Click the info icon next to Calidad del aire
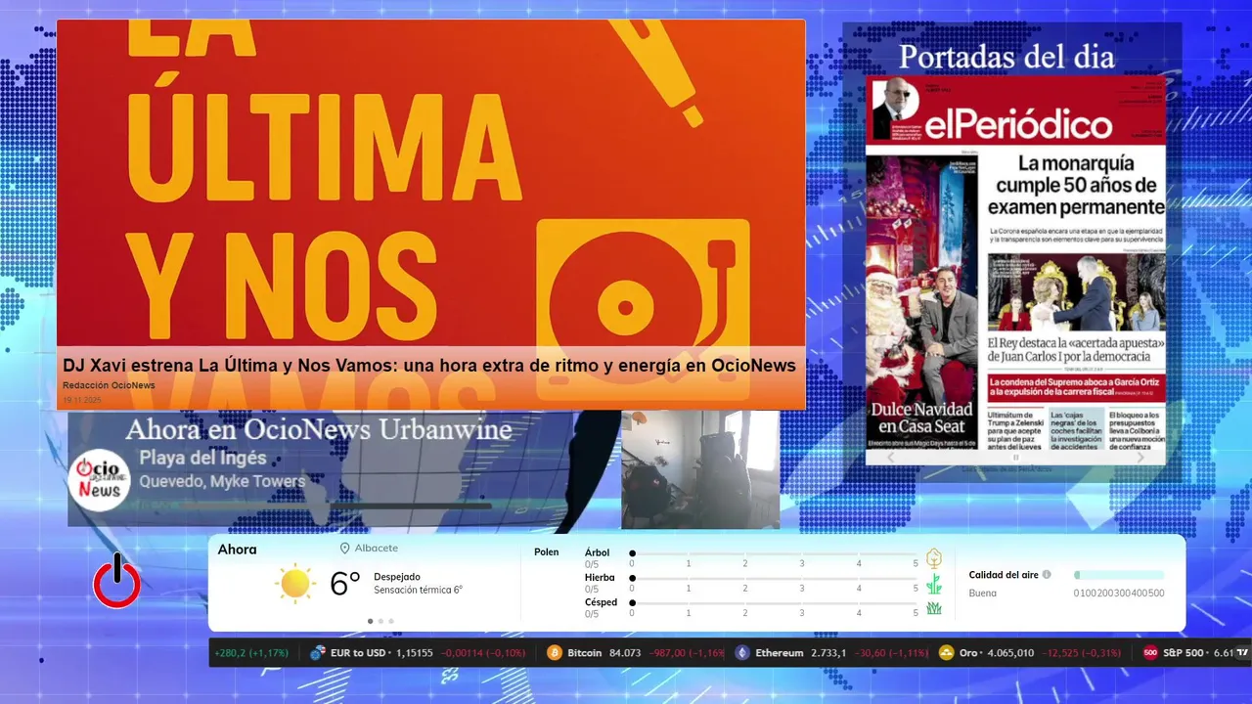This screenshot has height=704, width=1252. pyautogui.click(x=1047, y=575)
